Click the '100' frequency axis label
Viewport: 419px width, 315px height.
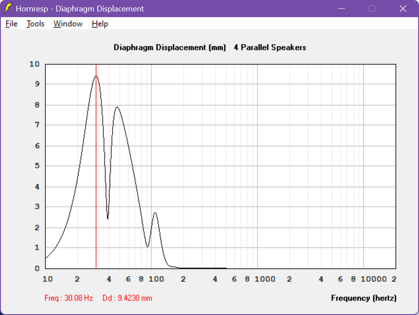156,279
